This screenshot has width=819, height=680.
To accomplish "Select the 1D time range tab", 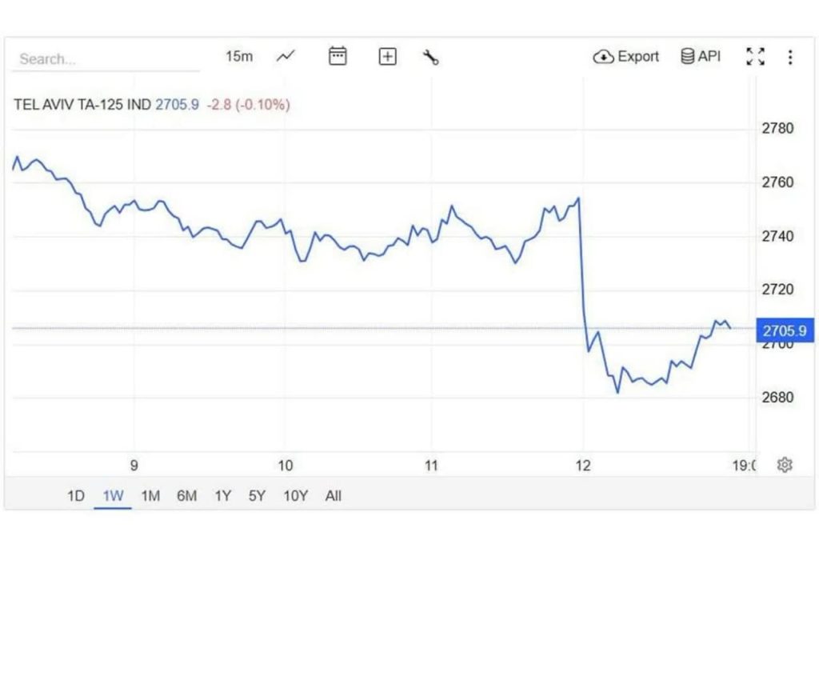I will [x=75, y=496].
